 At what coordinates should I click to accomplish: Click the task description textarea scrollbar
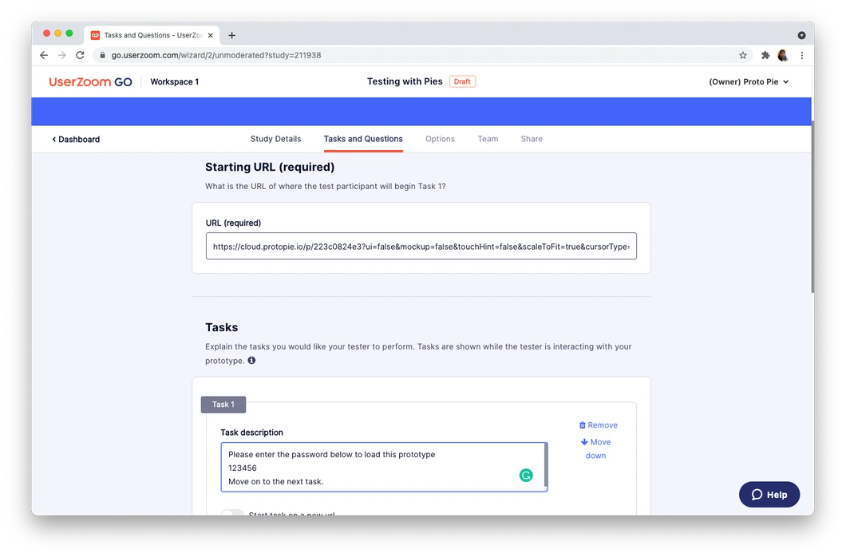(x=546, y=464)
